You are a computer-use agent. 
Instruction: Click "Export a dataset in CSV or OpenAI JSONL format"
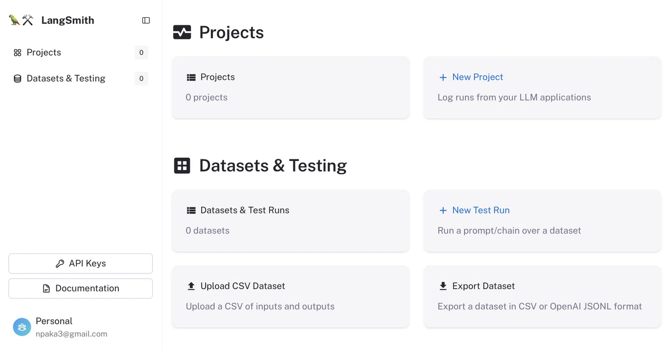point(540,306)
